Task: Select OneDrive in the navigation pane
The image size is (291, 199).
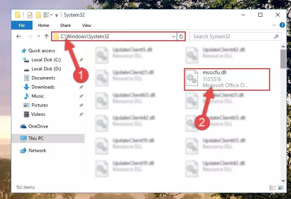Action: point(38,126)
